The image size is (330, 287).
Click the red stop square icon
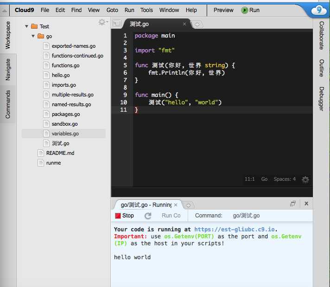pos(118,216)
